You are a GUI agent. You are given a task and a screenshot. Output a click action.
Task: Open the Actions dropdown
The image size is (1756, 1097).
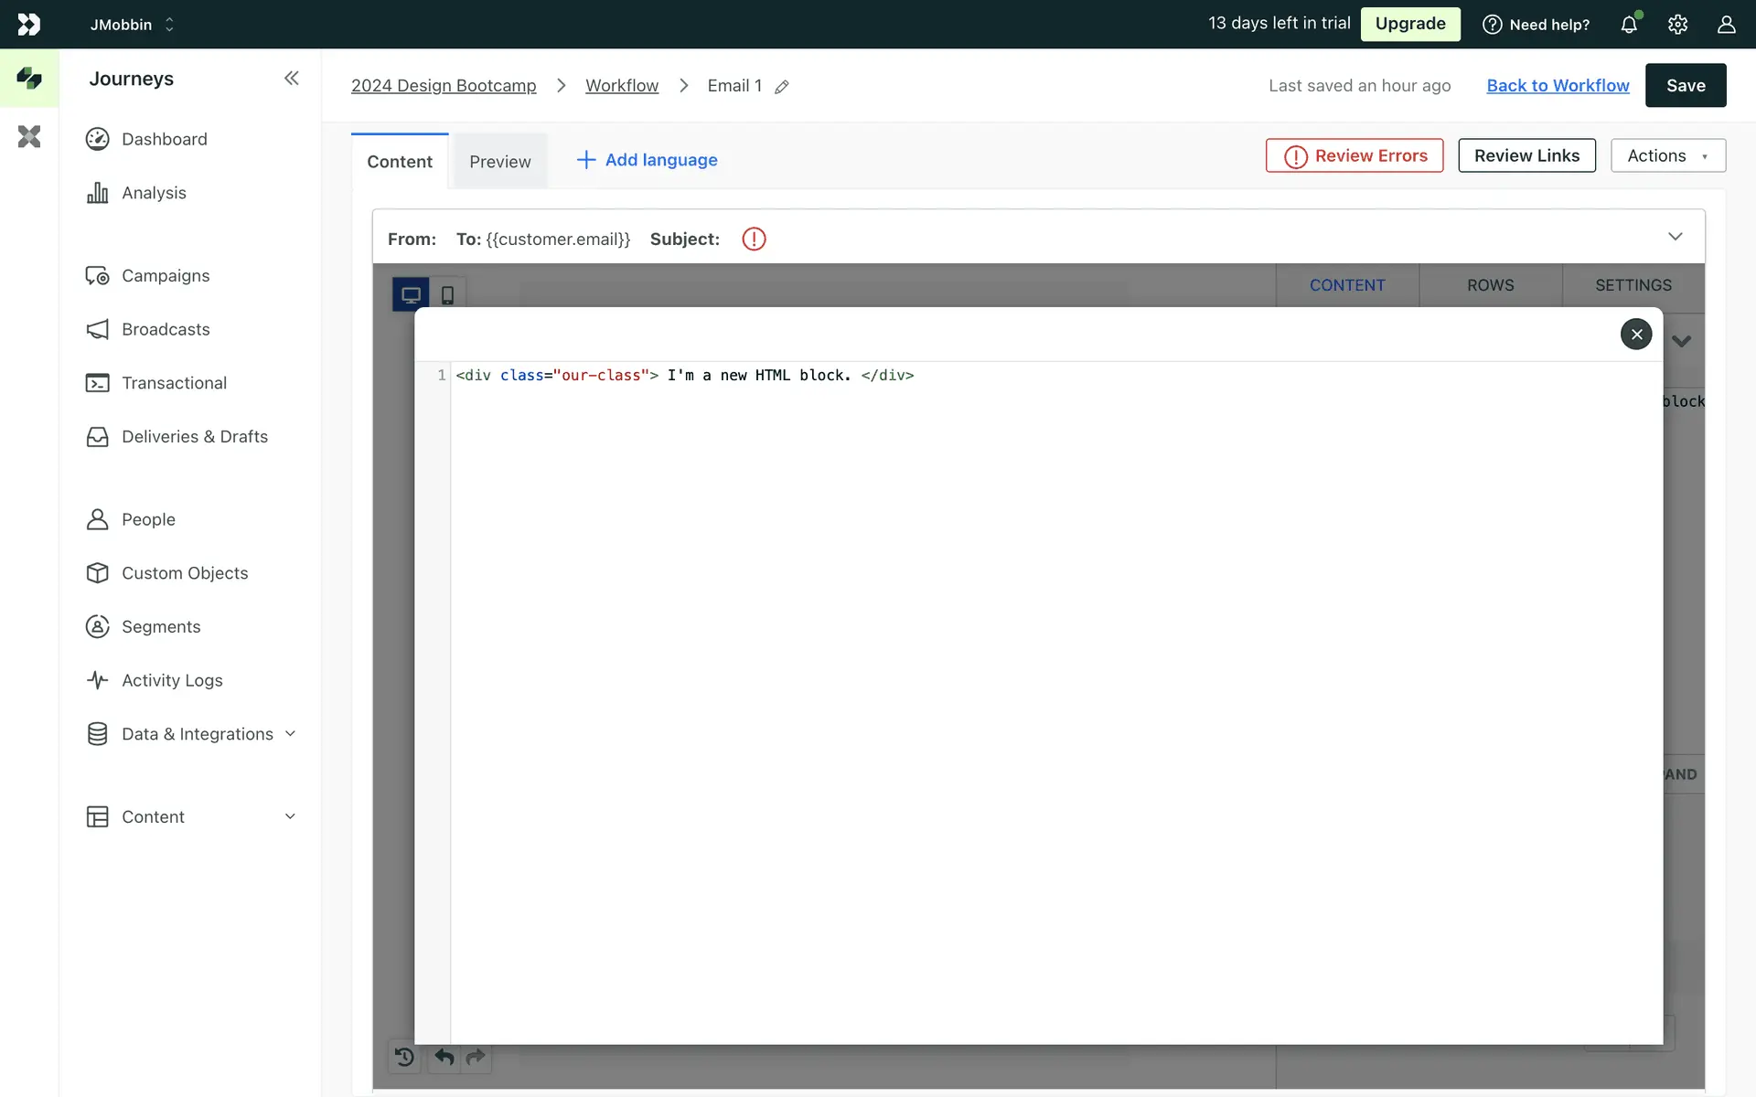coord(1667,156)
